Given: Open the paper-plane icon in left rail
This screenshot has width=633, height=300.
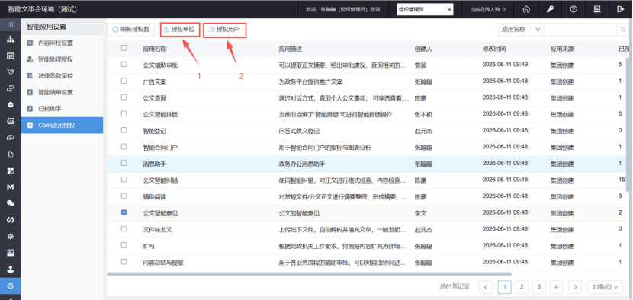Looking at the screenshot, I should coord(11,72).
